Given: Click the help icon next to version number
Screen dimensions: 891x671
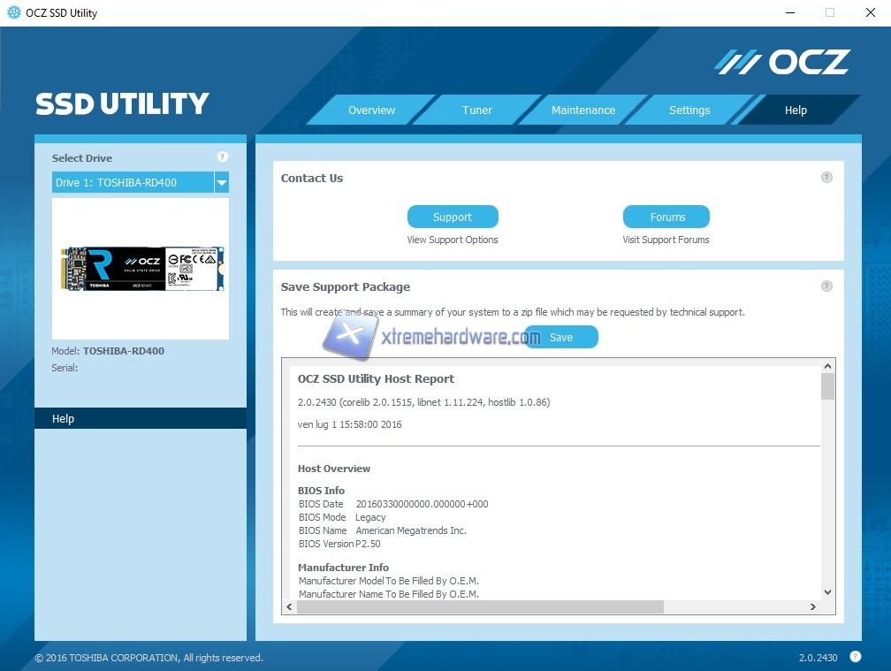Looking at the screenshot, I should pyautogui.click(x=855, y=656).
